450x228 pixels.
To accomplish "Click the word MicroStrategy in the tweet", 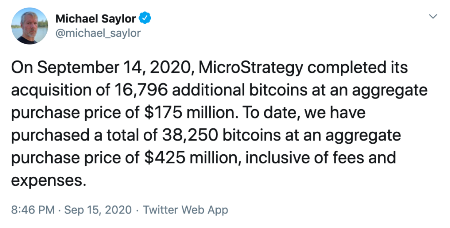I will point(251,68).
